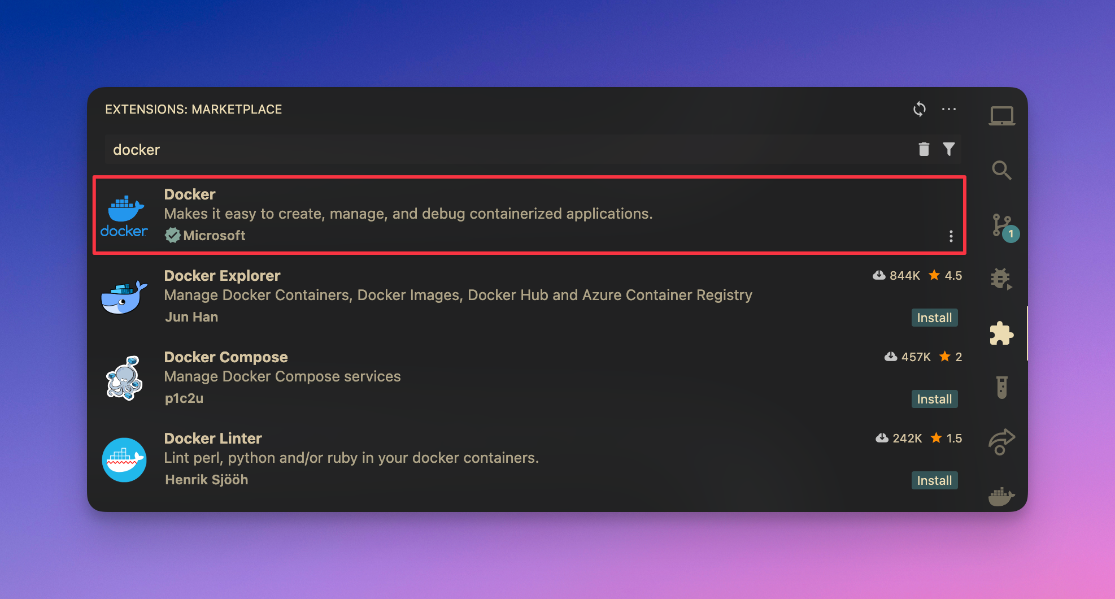Open Run and Debug view
Viewport: 1115px width, 599px height.
[x=1001, y=279]
